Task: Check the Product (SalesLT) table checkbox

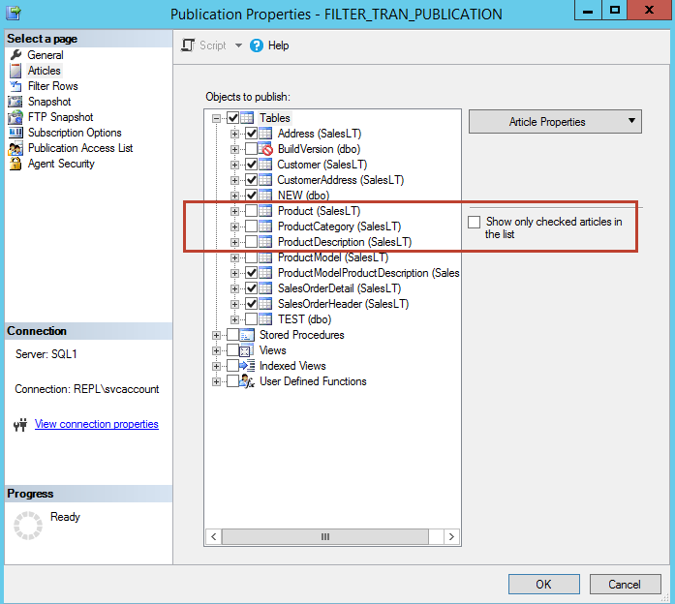Action: [251, 211]
